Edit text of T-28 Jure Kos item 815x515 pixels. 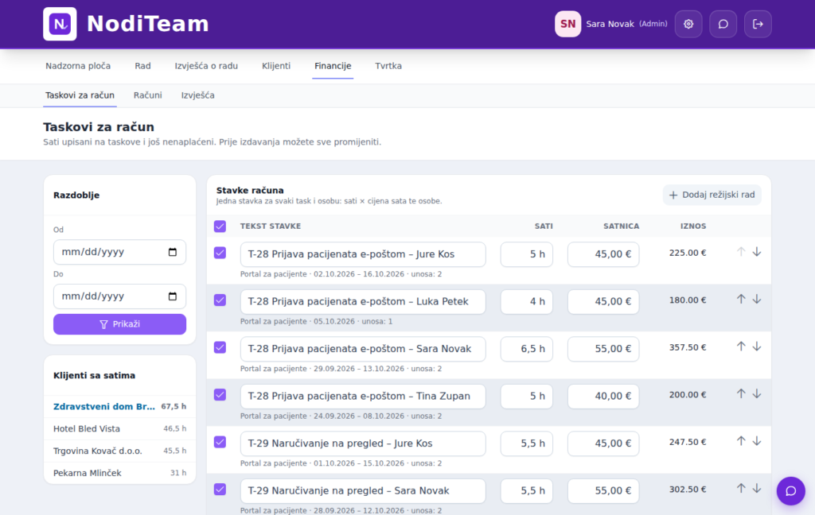[x=363, y=254]
